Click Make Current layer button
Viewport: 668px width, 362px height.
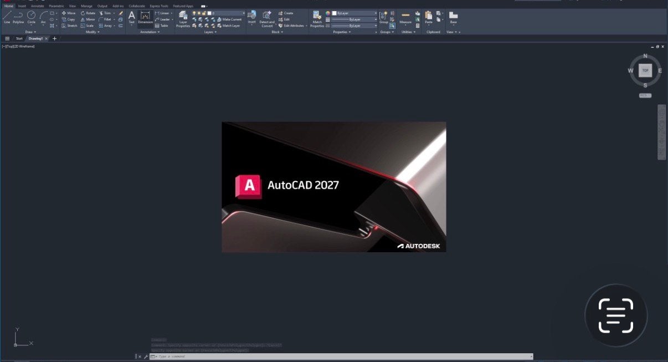pos(229,19)
